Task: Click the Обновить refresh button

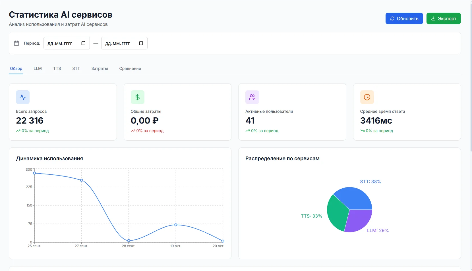Action: pos(404,18)
